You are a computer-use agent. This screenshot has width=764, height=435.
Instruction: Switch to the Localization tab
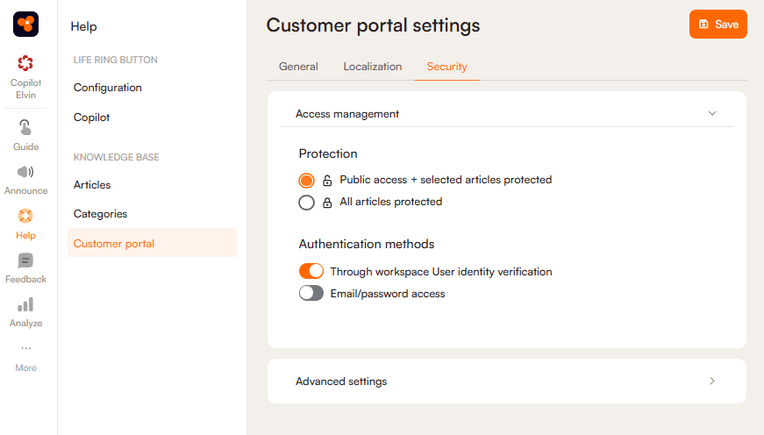tap(373, 67)
